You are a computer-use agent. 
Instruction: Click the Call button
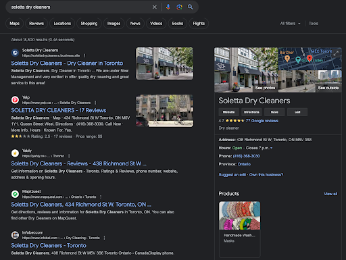pyautogui.click(x=297, y=112)
